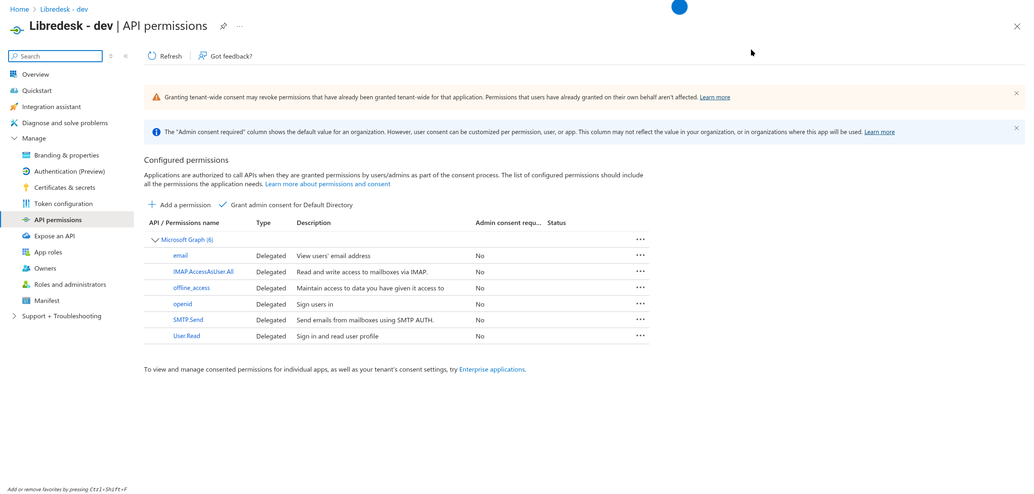Collapse the Microsoft Graph (6) permissions group
Image resolution: width=1034 pixels, height=494 pixels.
155,240
